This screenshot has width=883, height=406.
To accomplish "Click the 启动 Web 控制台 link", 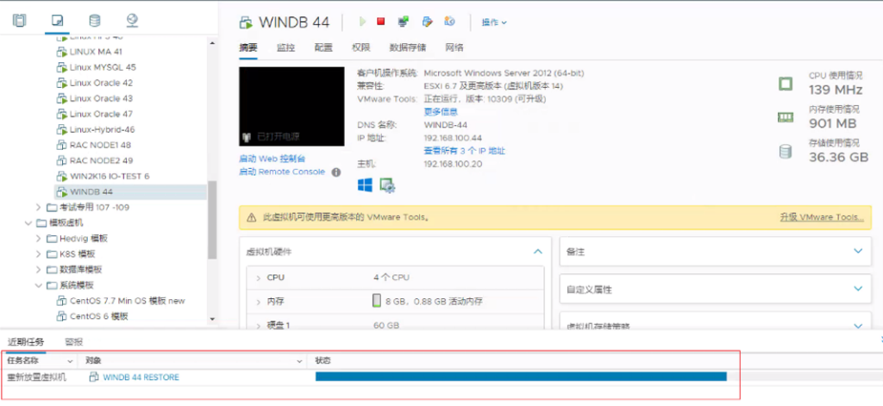I will 272,159.
